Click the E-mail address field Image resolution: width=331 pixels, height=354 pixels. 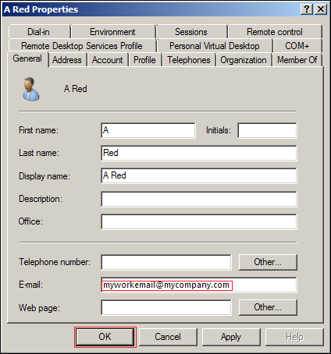(x=199, y=285)
